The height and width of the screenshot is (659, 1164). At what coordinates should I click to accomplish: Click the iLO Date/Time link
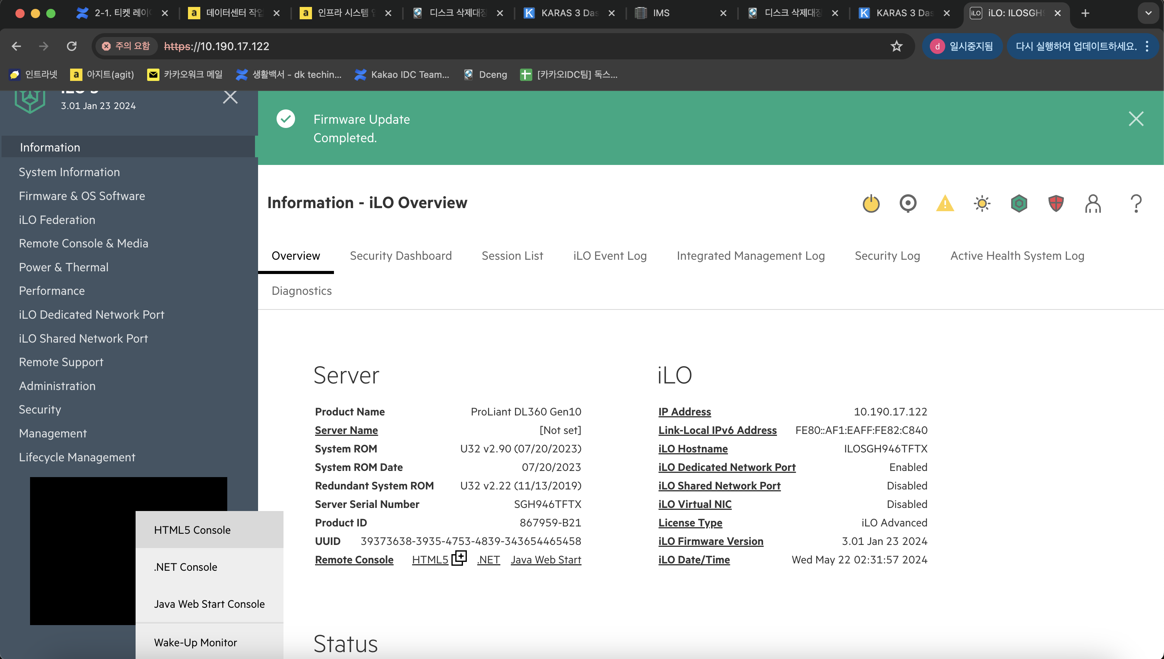[x=694, y=560]
